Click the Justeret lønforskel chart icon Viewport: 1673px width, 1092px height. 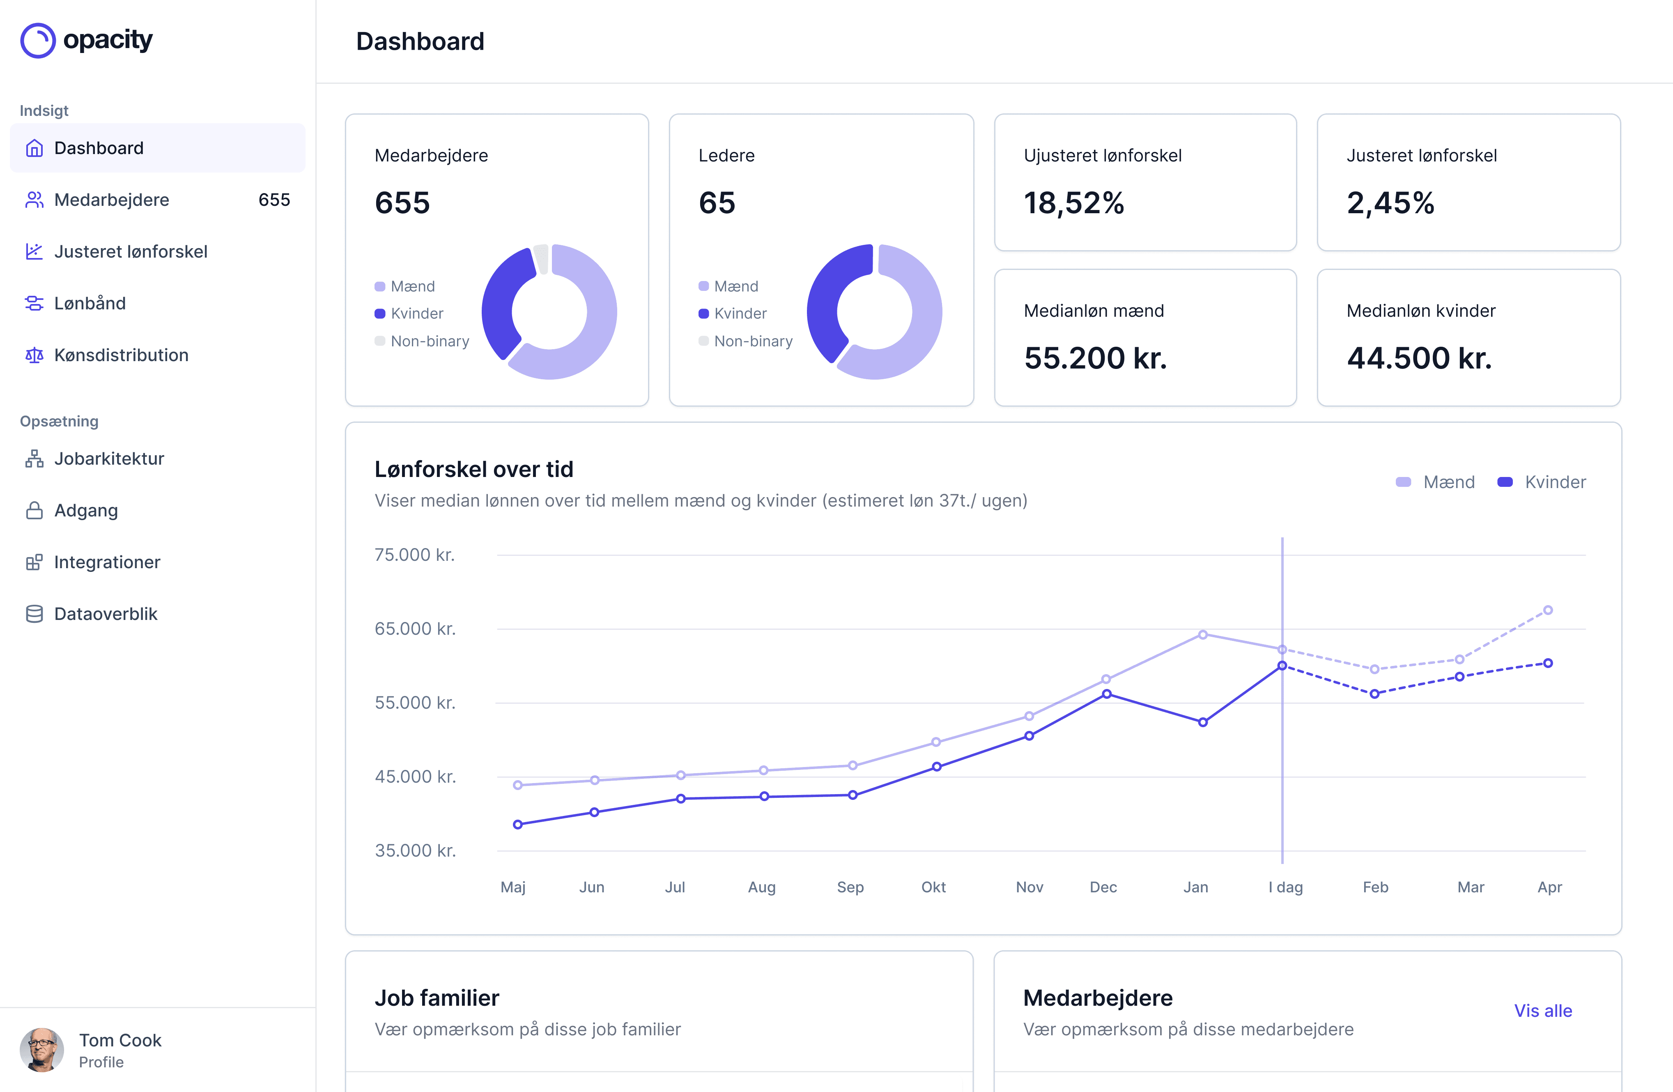(34, 252)
